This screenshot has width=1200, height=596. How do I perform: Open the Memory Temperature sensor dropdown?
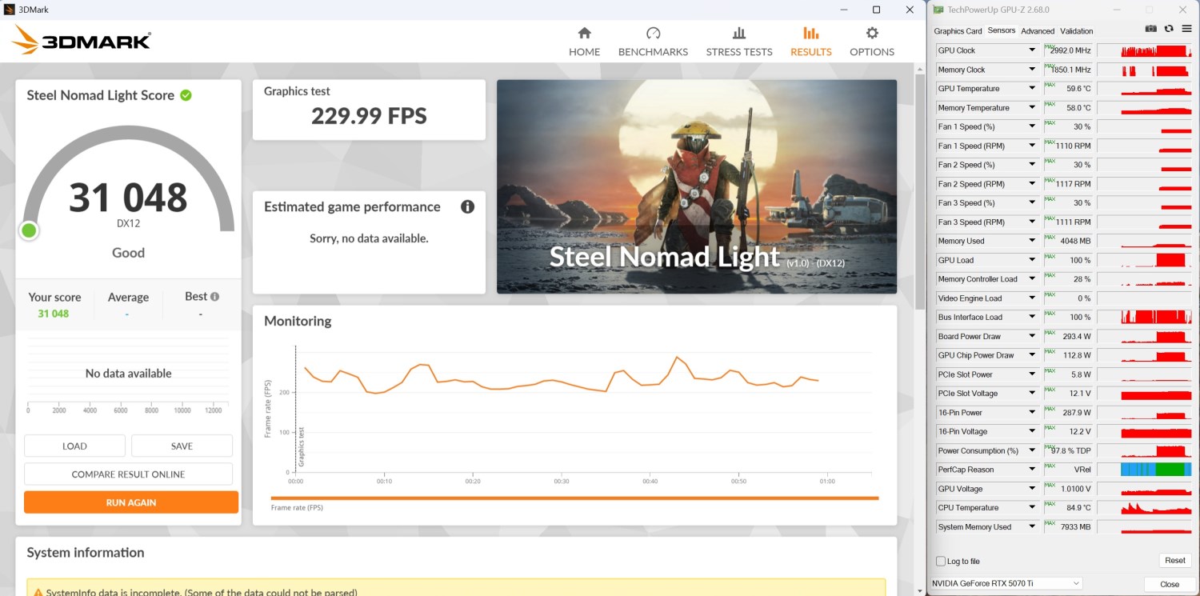pos(1032,108)
